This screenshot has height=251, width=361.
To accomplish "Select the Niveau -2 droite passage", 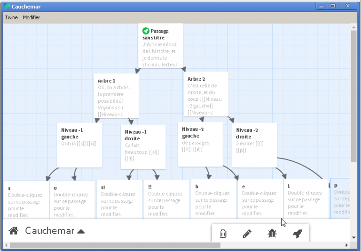I will pyautogui.click(x=254, y=145).
